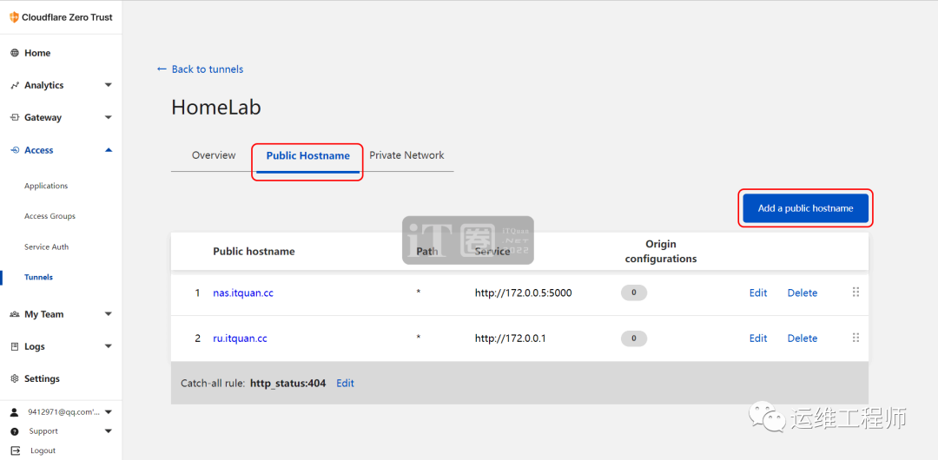The width and height of the screenshot is (938, 460).
Task: Click origin configurations badge for nas.itquan.cc
Action: tap(634, 292)
